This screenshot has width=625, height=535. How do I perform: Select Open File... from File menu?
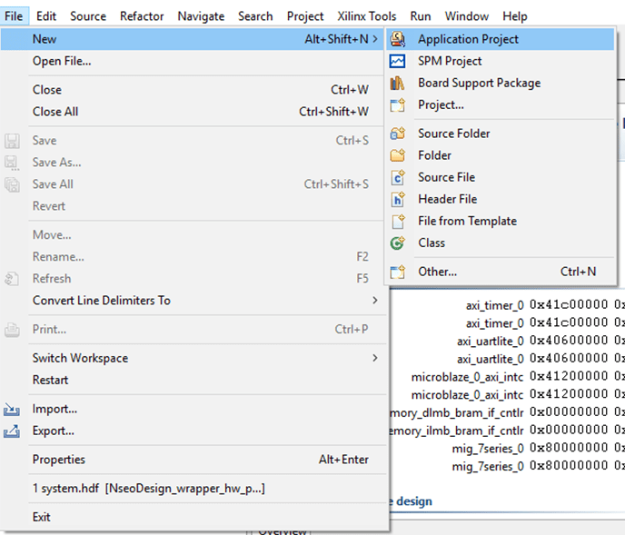pos(62,61)
